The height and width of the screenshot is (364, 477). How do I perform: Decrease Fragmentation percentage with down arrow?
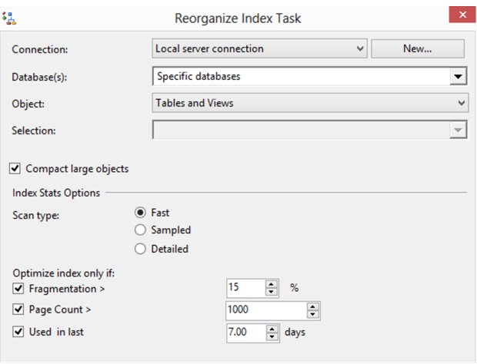271,292
